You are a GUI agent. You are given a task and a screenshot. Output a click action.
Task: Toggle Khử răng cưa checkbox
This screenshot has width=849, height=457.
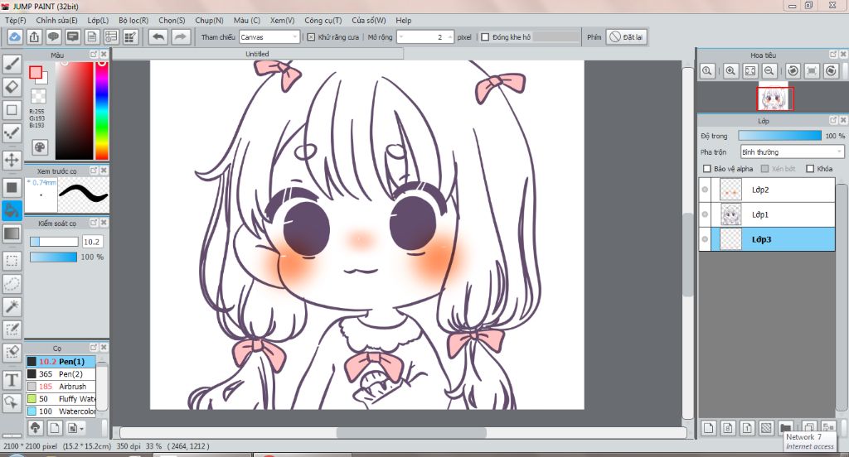tap(311, 37)
